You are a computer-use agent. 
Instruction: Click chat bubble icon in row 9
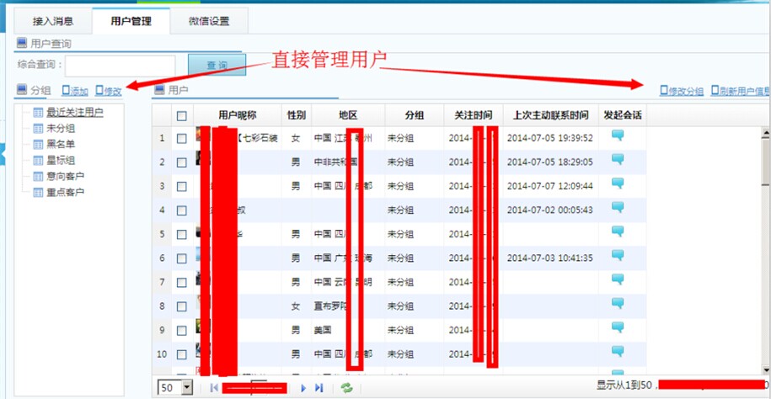618,328
